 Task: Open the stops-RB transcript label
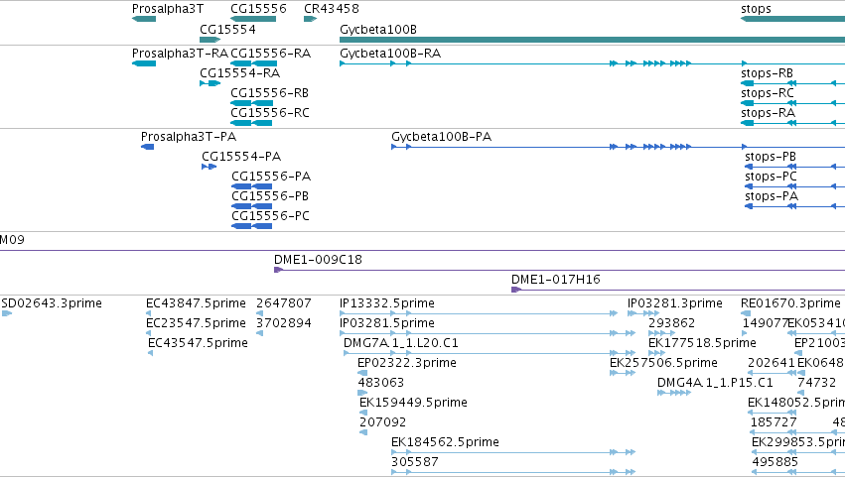click(x=767, y=73)
